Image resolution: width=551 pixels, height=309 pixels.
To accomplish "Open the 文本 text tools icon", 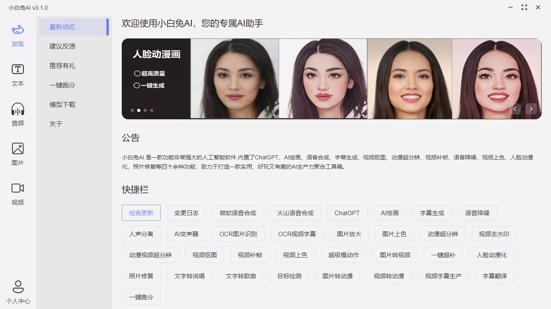I will (18, 69).
